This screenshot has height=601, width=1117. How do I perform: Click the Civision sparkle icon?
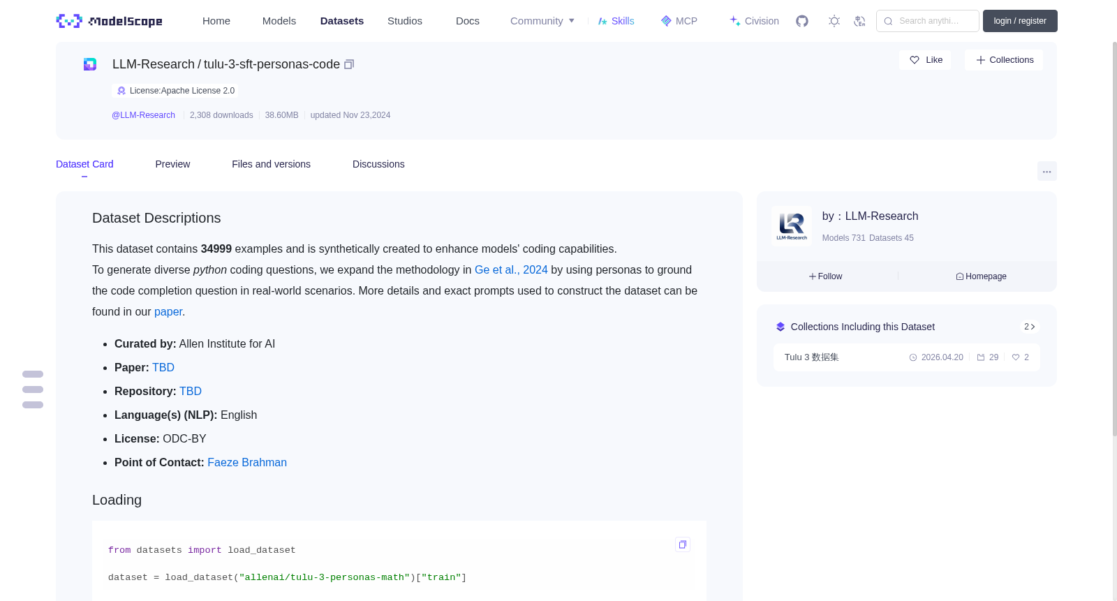(735, 21)
